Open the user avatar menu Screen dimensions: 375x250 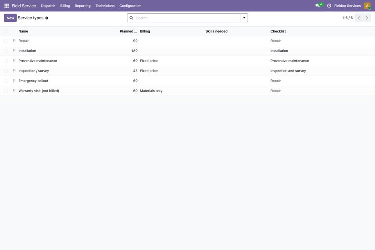tap(367, 6)
